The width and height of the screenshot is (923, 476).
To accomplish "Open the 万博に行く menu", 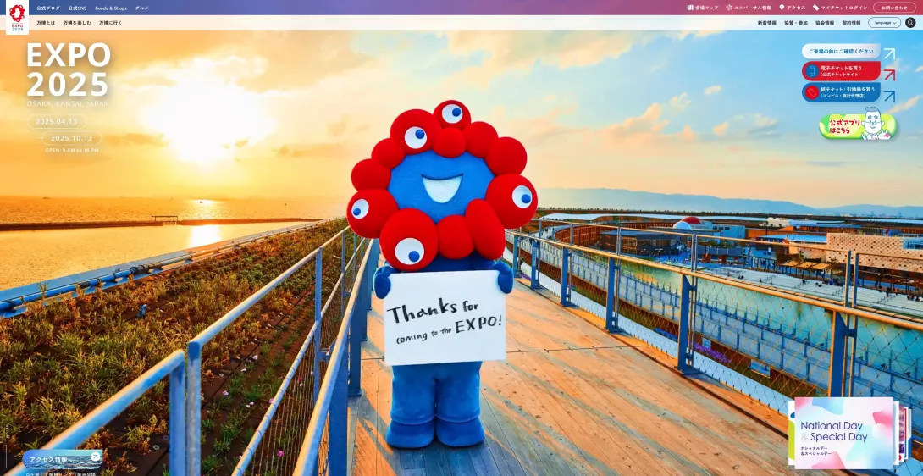I will coord(110,23).
